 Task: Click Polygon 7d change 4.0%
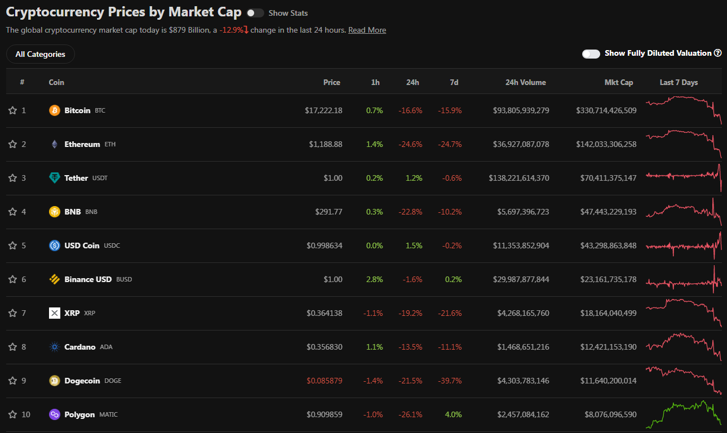pos(453,414)
